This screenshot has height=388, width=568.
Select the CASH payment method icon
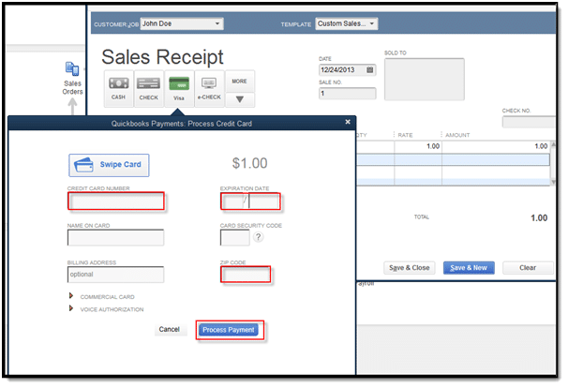pyautogui.click(x=118, y=88)
